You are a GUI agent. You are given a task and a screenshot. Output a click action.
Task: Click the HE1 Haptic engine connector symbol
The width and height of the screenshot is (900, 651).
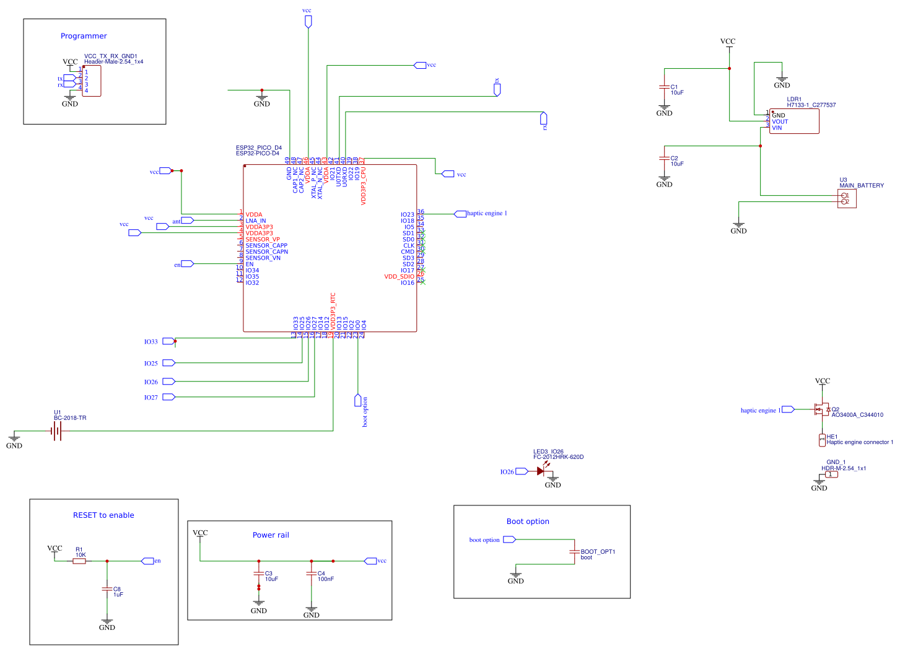tap(822, 439)
